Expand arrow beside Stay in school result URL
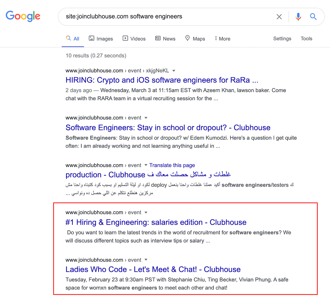Viewport: 330px width, 299px height. (146, 118)
